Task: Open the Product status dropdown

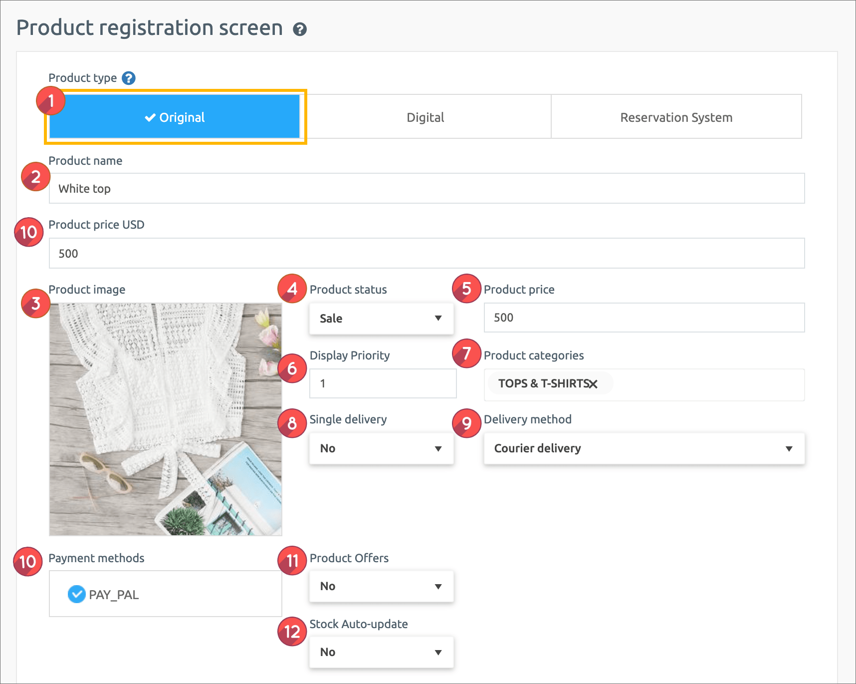Action: click(x=381, y=319)
